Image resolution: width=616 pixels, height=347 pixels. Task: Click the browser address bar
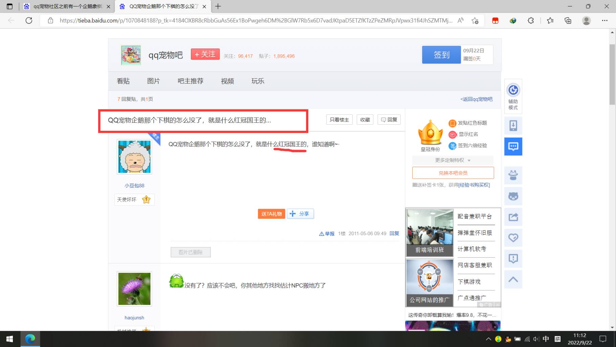[x=256, y=20]
